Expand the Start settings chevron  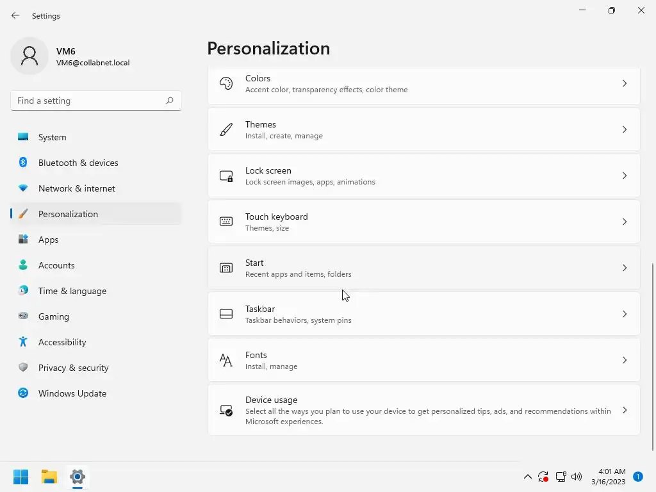(625, 268)
